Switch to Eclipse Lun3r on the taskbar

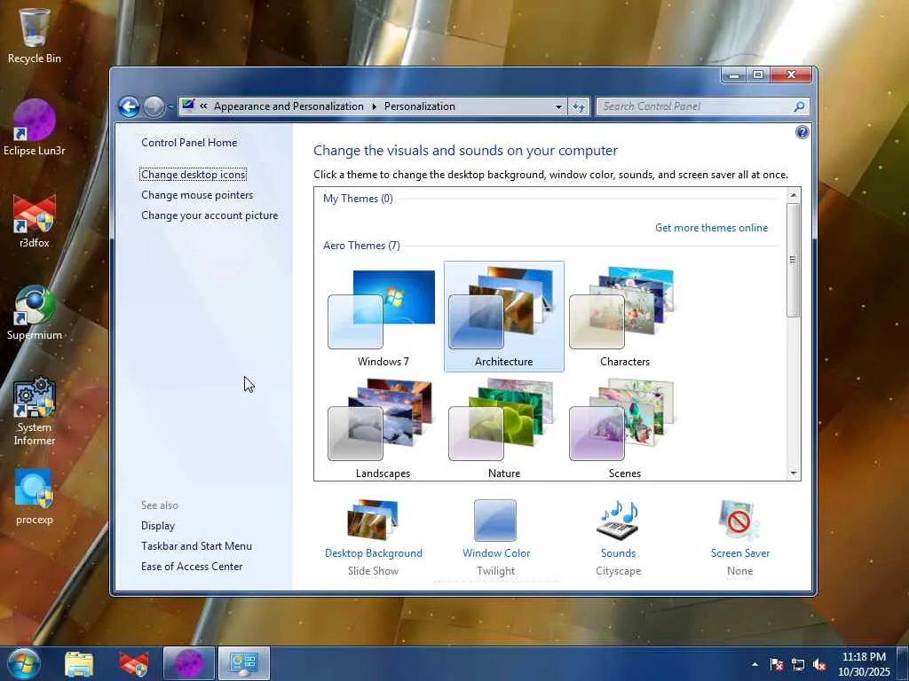pos(188,663)
